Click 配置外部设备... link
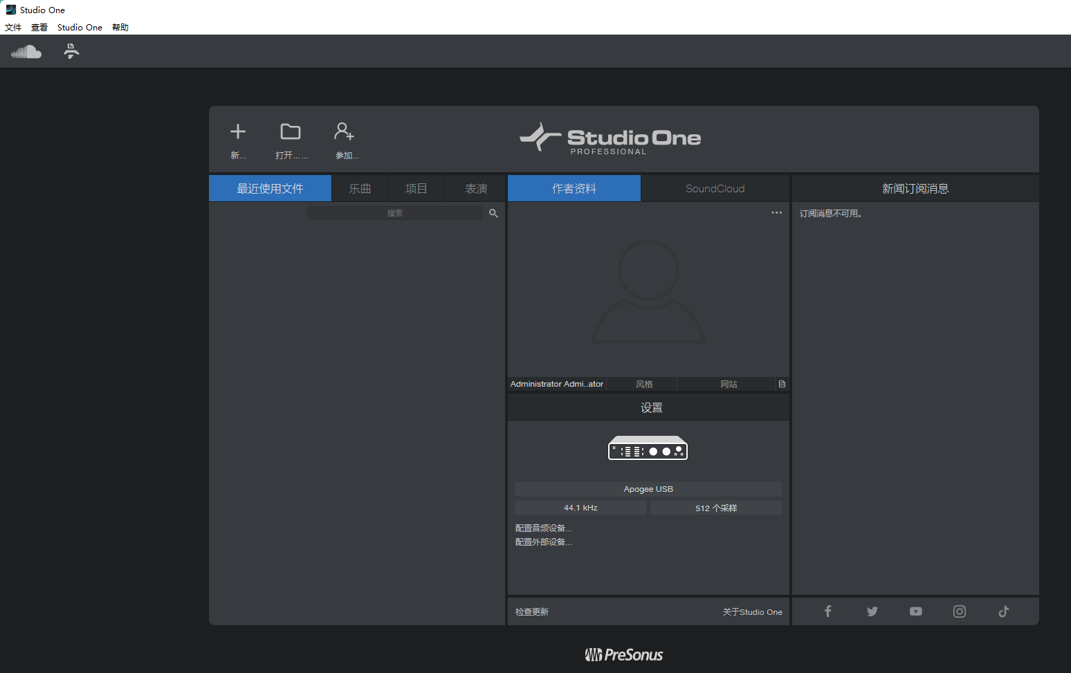 point(544,542)
